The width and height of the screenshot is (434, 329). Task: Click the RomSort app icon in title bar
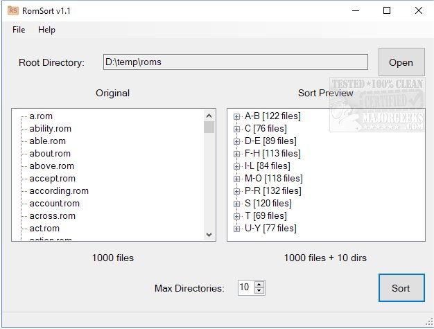point(12,10)
